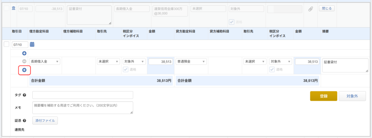Open the 長期借入金 debit account dropdown
The width and height of the screenshot is (372, 138).
45,62
